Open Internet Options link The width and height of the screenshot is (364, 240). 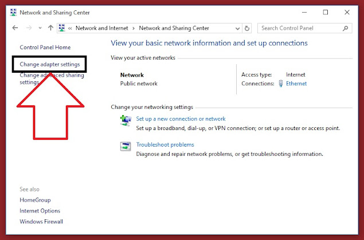[40, 211]
